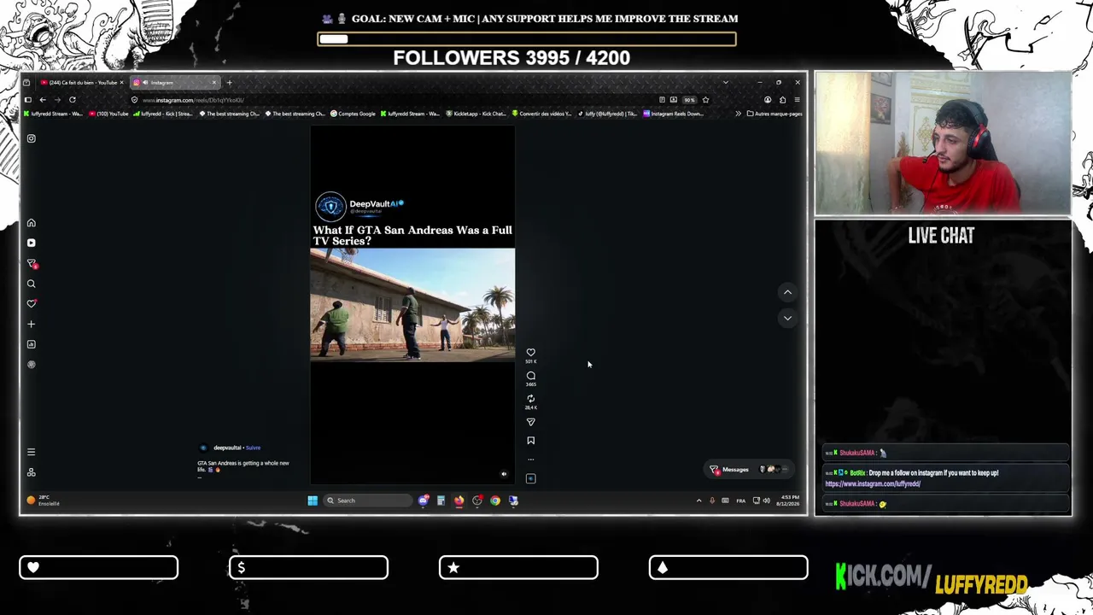Open the 'Kicklet.app - Kick Chat' bookmark
1093x615 pixels.
tap(476, 114)
